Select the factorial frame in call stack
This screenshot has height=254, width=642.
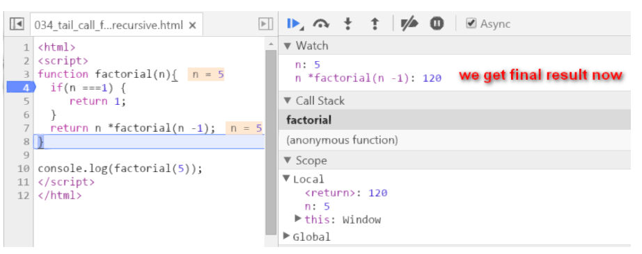[x=455, y=120]
